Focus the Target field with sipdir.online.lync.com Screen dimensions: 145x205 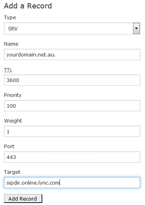click(x=72, y=183)
